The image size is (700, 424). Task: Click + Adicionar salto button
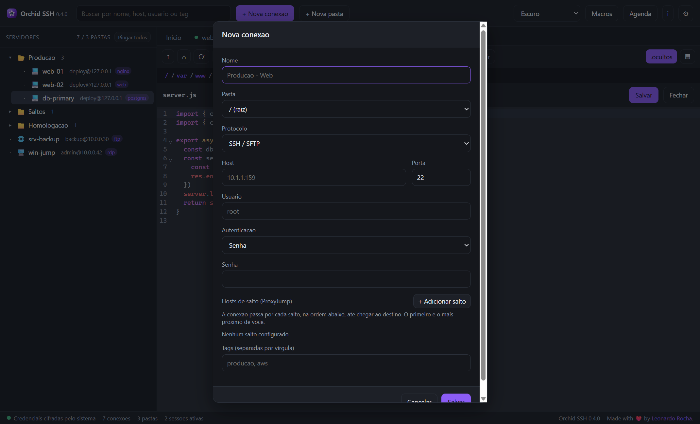coord(442,301)
